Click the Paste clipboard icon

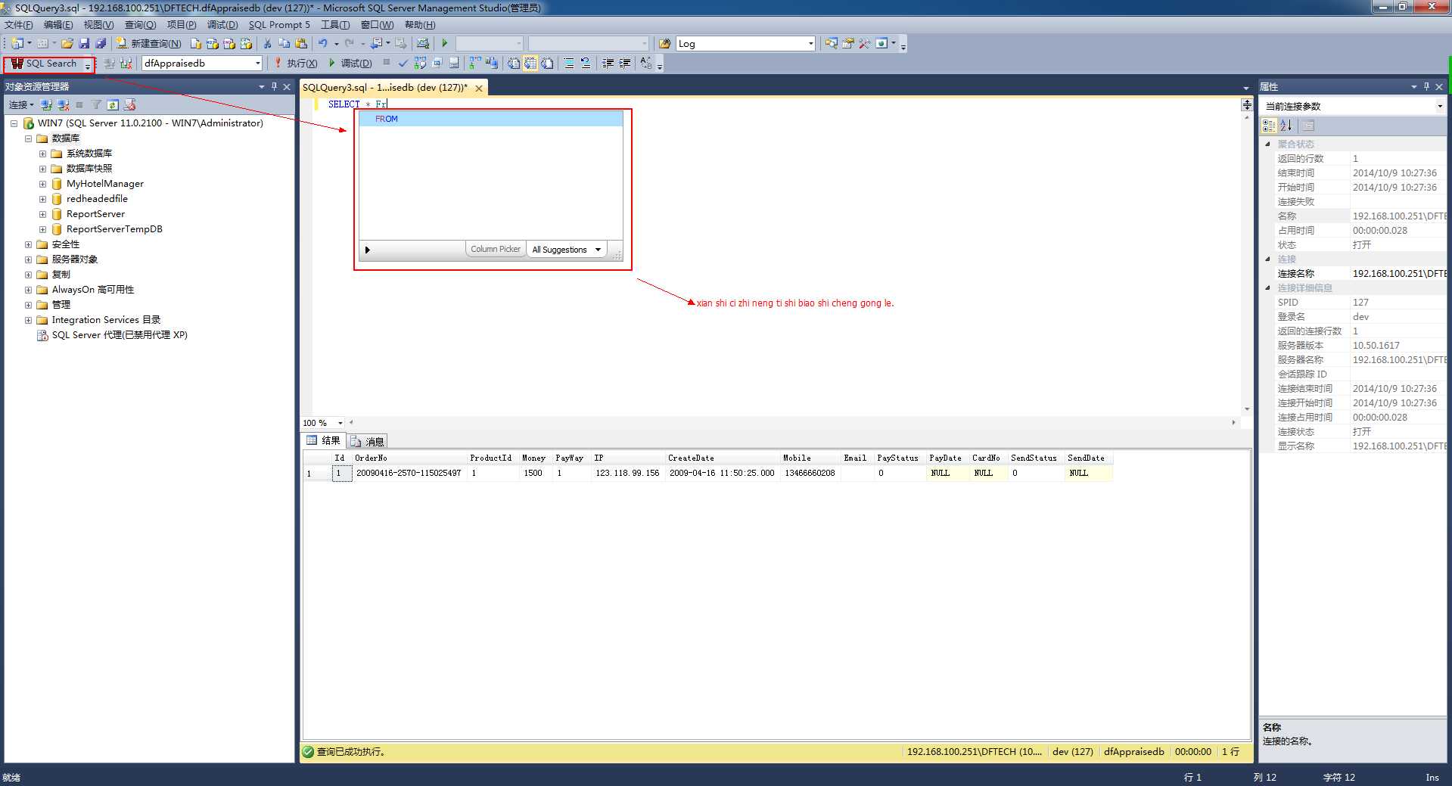click(x=301, y=43)
